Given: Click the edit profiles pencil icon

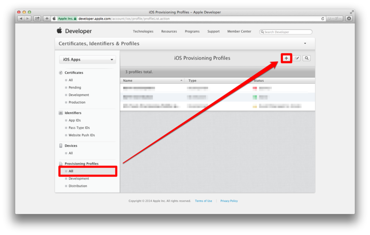Looking at the screenshot, I should coord(296,58).
